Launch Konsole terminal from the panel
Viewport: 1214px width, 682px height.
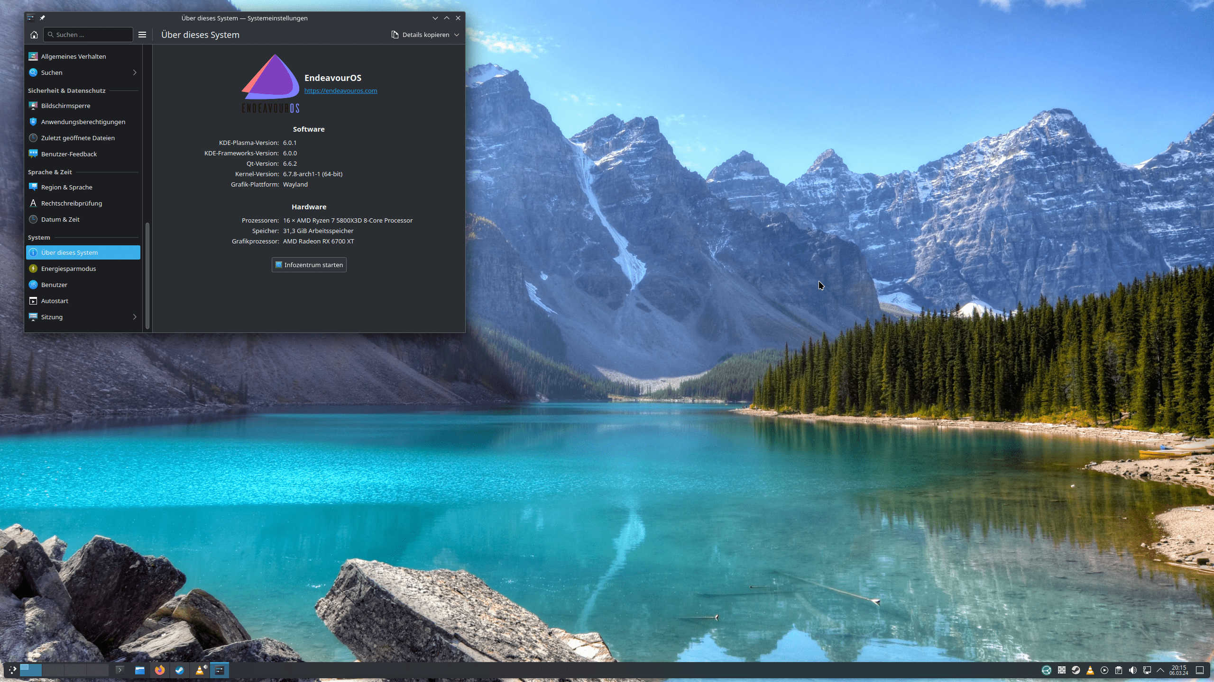pos(120,670)
